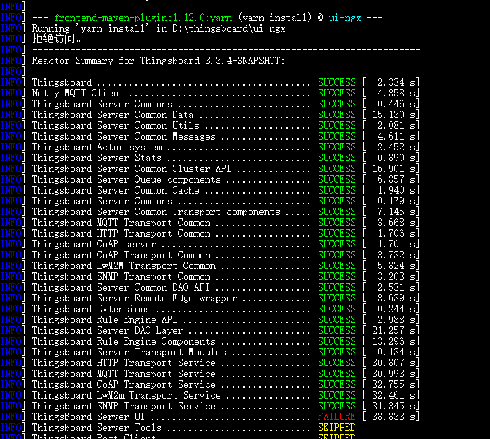Screen dimensions: 490x439
Task: Click 'Thingsboard SNMP Transport Service' row text
Action: [124, 406]
